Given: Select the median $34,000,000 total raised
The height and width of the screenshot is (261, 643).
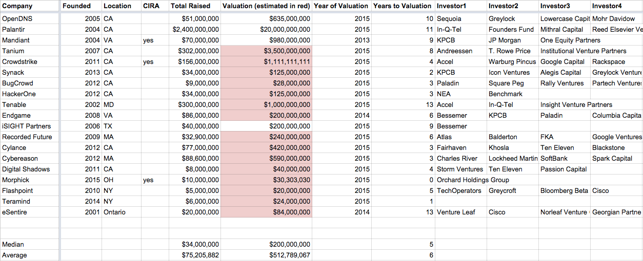Looking at the screenshot, I should 195,244.
